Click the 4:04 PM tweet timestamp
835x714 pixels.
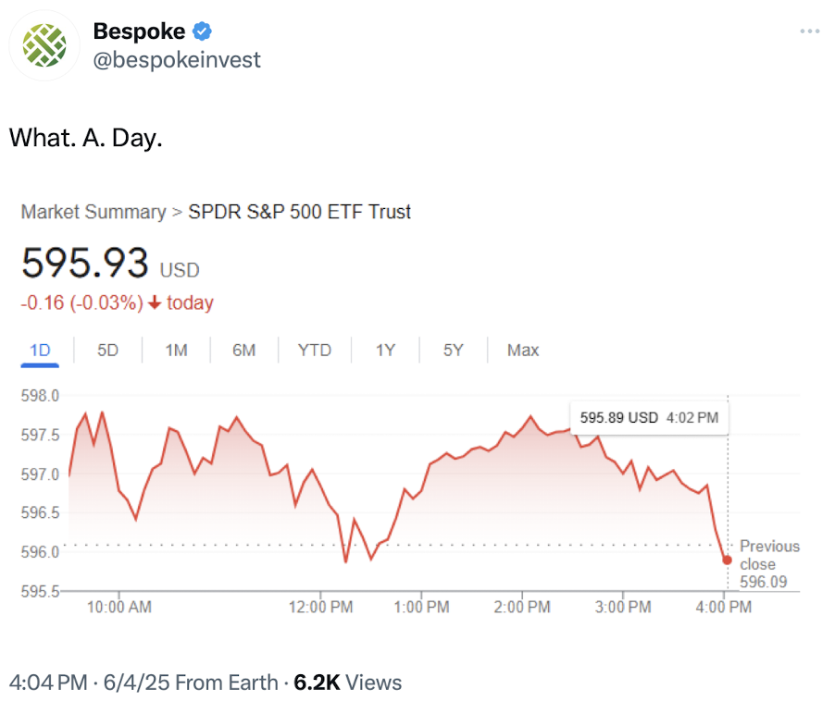(48, 683)
